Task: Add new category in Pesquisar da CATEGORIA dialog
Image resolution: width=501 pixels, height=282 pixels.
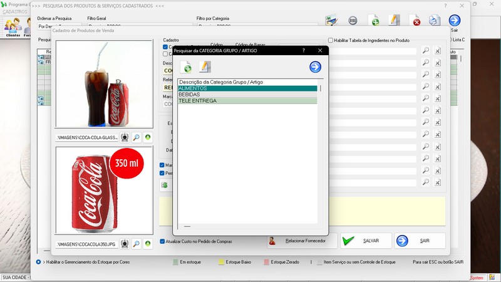Action: pyautogui.click(x=186, y=67)
